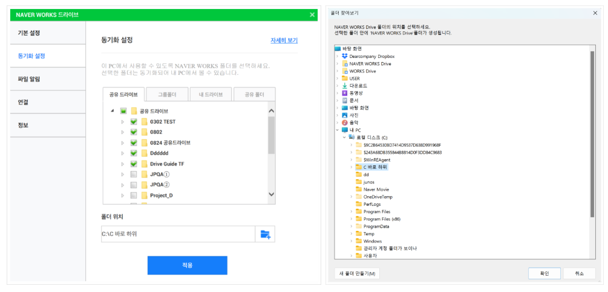Collapse the 내 PC tree node
Screen dimensions: 608x292
pos(337,130)
